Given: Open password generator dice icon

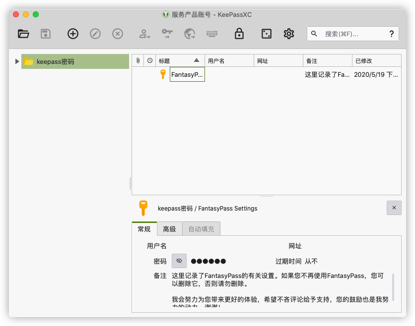Looking at the screenshot, I should pos(267,34).
